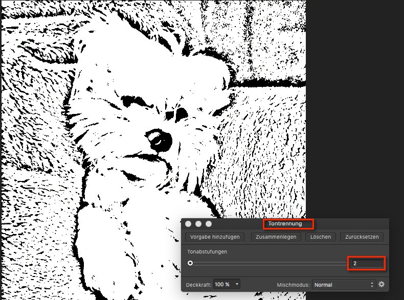Image resolution: width=404 pixels, height=300 pixels.
Task: Minimize the Tontrennung dialog
Action: tap(198, 224)
